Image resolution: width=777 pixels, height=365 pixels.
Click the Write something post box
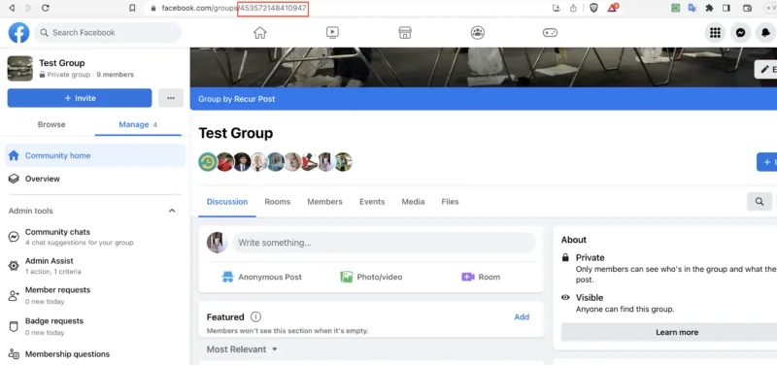click(x=384, y=243)
